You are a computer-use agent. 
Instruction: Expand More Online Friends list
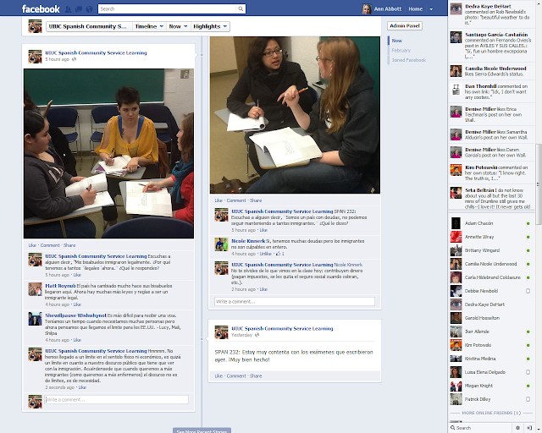(x=491, y=413)
